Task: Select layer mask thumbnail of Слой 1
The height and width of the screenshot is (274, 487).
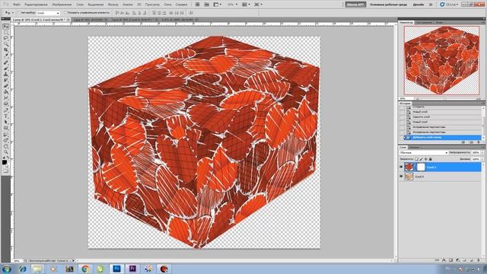Action: [421, 167]
